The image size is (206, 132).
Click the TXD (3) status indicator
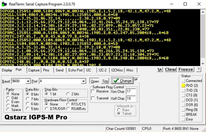(183, 90)
